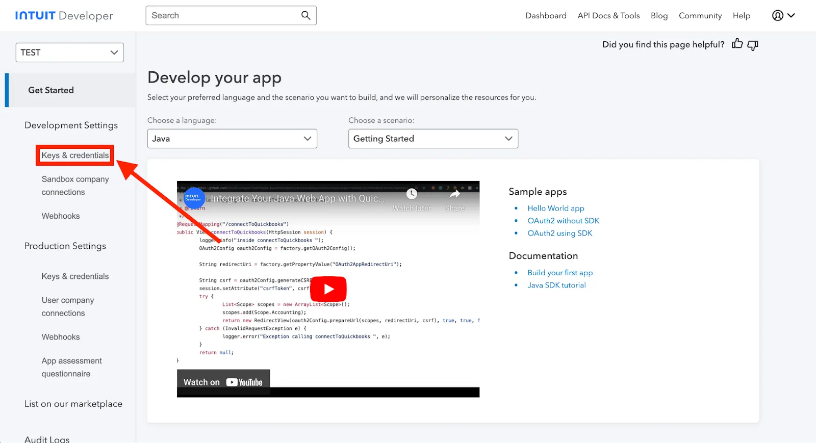Open the user account profile icon
The height and width of the screenshot is (443, 816).
click(777, 15)
